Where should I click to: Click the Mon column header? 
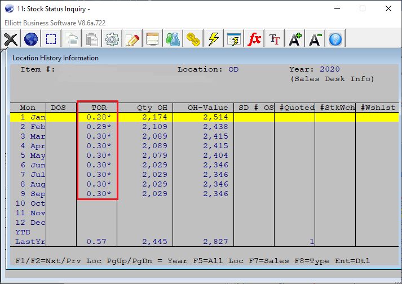[28, 108]
